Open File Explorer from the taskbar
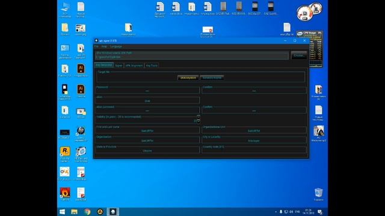The height and width of the screenshot is (216, 385). (74, 212)
